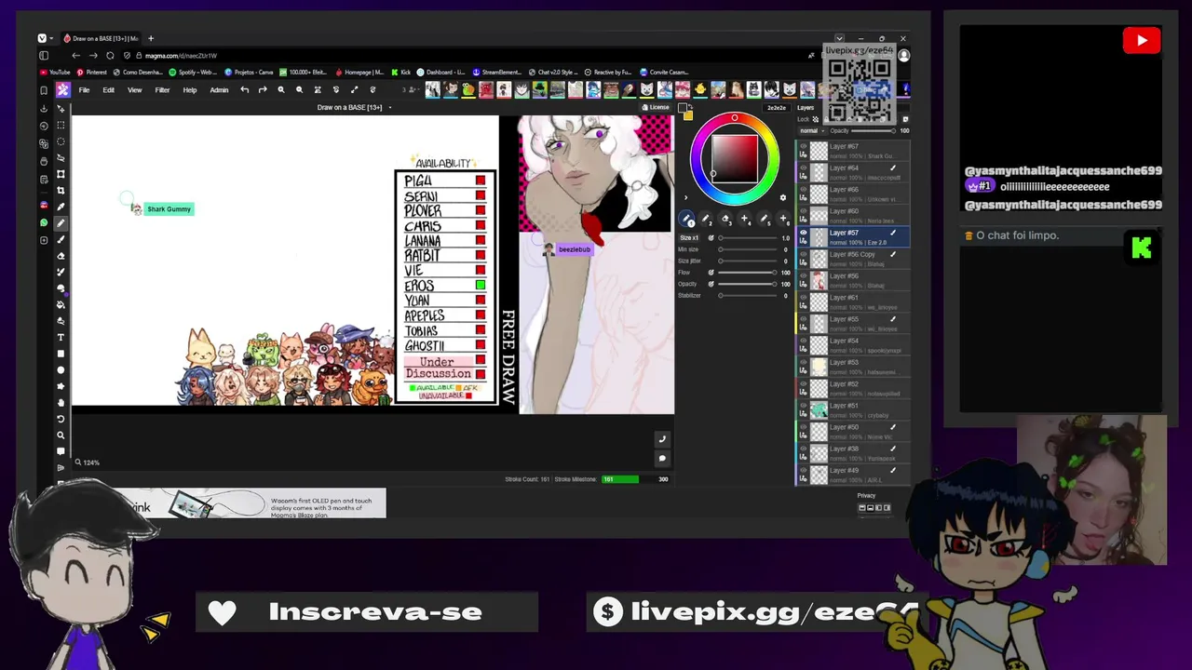Open the File menu
The width and height of the screenshot is (1192, 670).
point(84,90)
